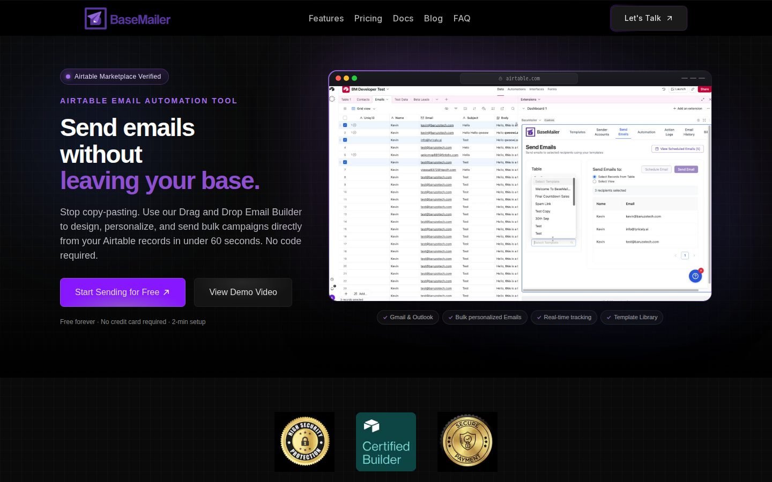
Task: Open the Blog nav link
Action: point(433,18)
